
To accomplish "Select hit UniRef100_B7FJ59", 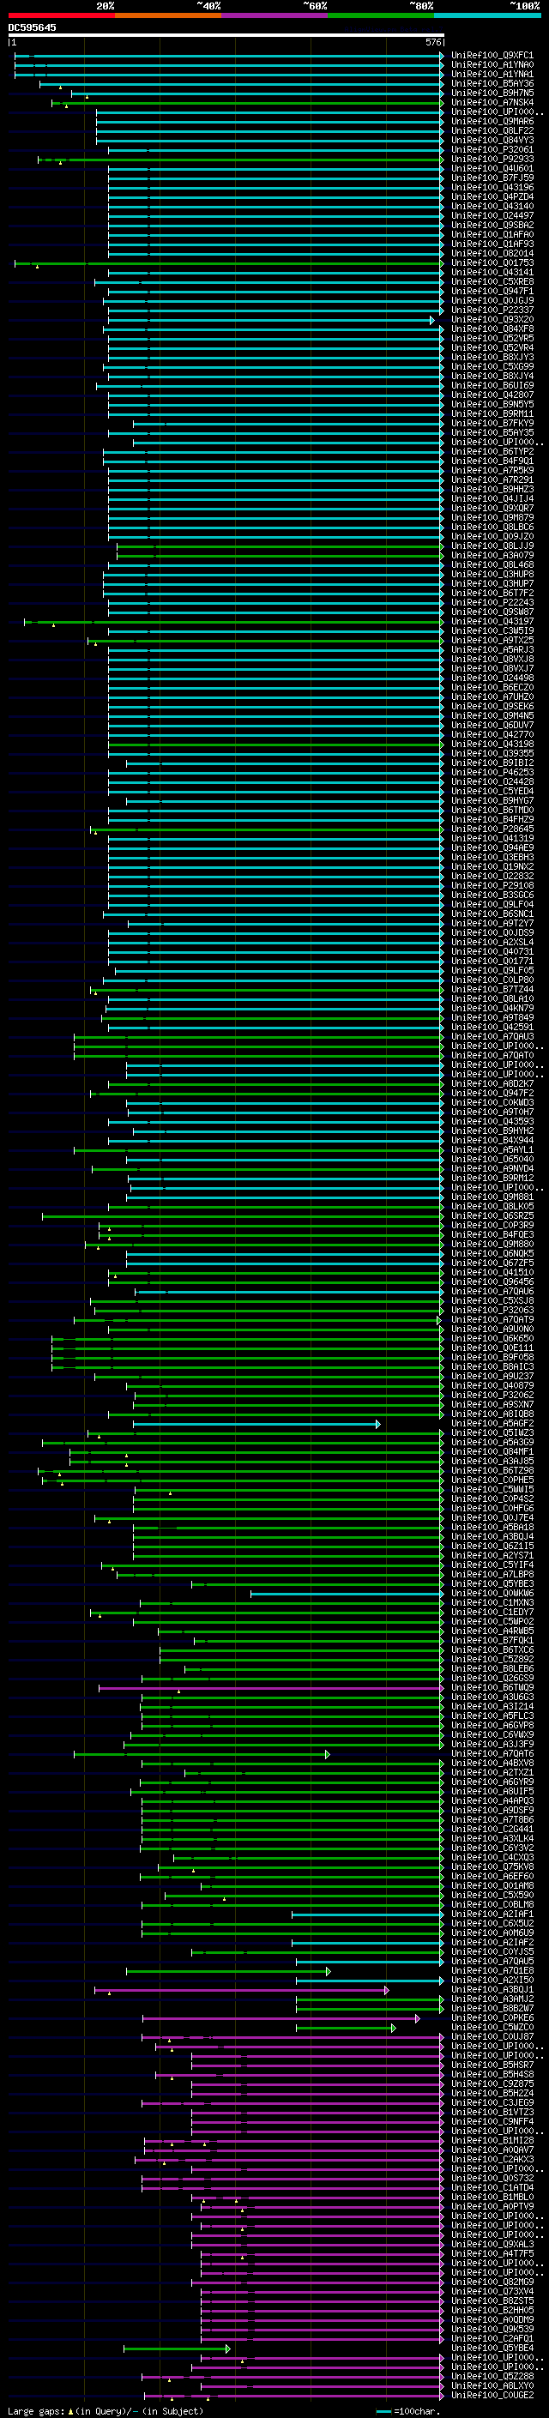I will 492,178.
